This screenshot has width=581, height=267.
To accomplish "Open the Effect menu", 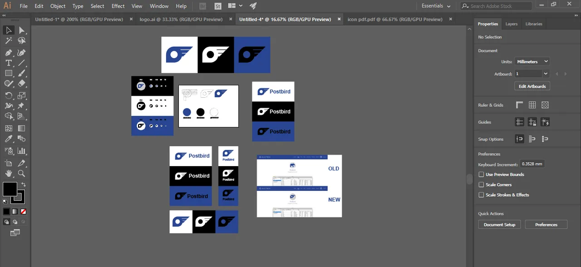I will click(x=118, y=6).
